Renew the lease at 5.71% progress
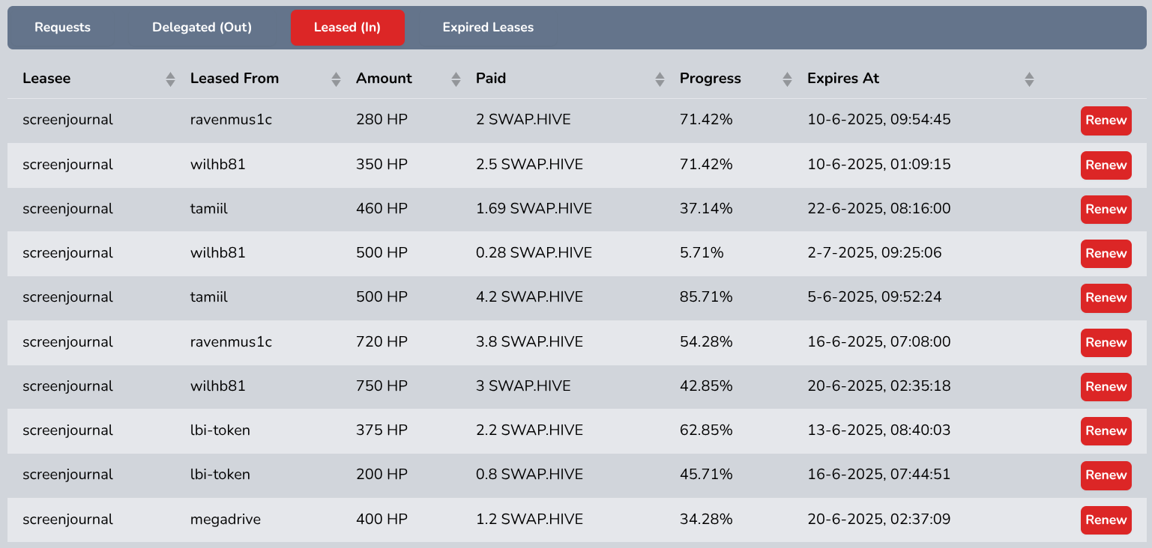This screenshot has width=1152, height=548. 1106,254
